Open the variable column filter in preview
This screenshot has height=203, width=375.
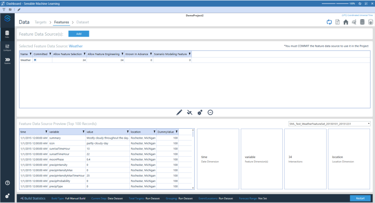point(83,132)
